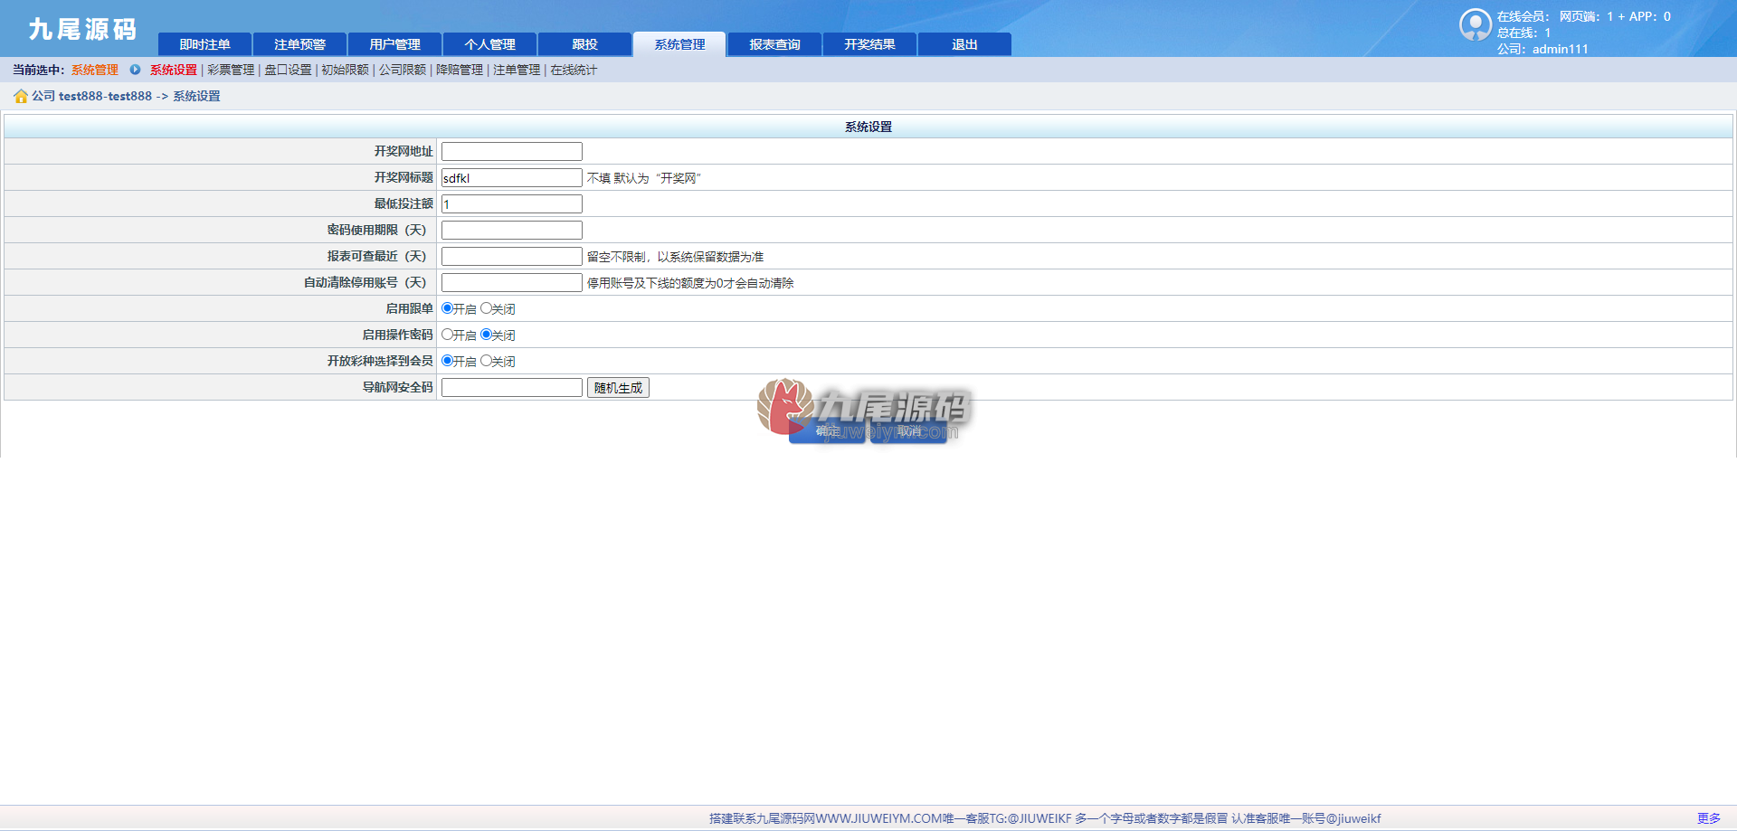Image resolution: width=1737 pixels, height=831 pixels.
Task: Click the 随机生成 button
Action: (618, 388)
